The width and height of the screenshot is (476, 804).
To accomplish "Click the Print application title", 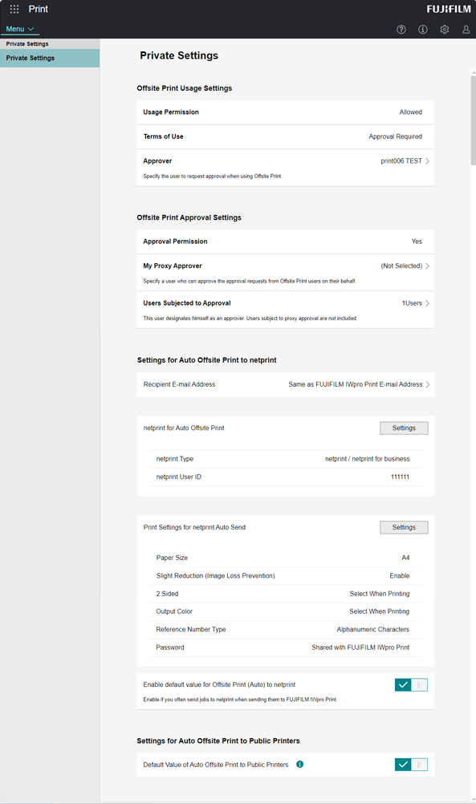I will point(39,9).
